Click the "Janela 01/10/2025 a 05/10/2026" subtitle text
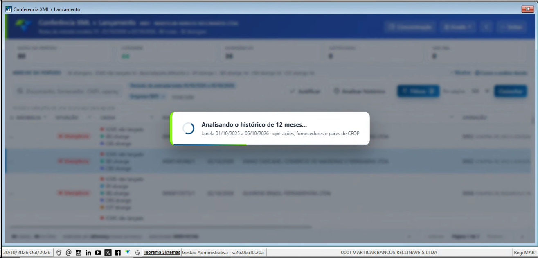This screenshot has height=258, width=538. (x=235, y=134)
